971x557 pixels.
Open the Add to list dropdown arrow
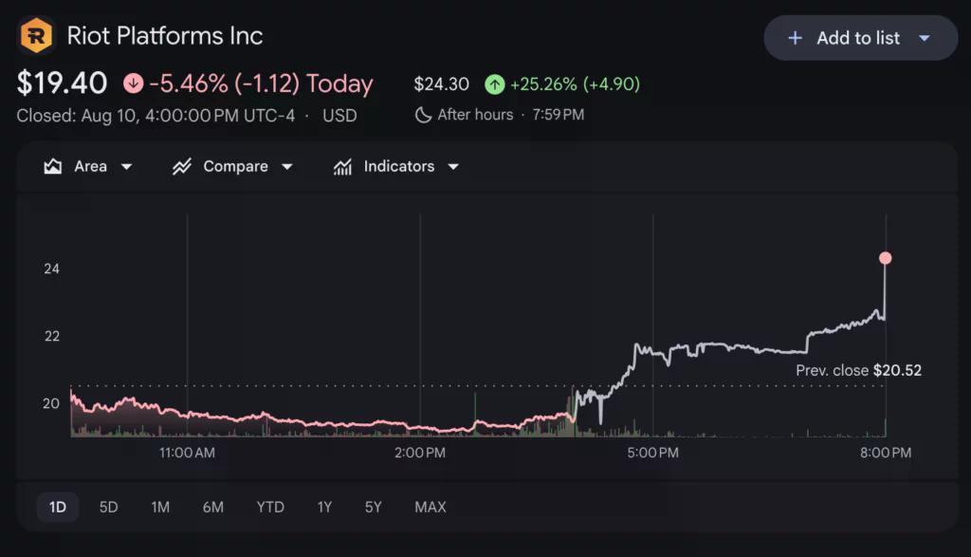point(924,38)
